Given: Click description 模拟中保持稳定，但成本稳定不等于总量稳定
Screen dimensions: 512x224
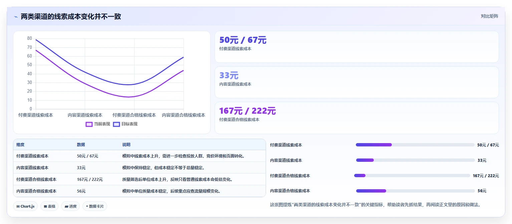Looking at the screenshot, I should pyautogui.click(x=163, y=168).
